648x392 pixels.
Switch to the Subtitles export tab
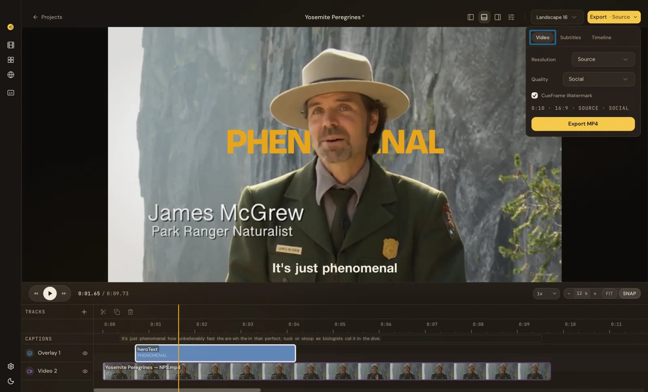coord(570,37)
